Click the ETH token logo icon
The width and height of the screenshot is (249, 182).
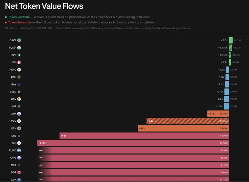point(19,128)
